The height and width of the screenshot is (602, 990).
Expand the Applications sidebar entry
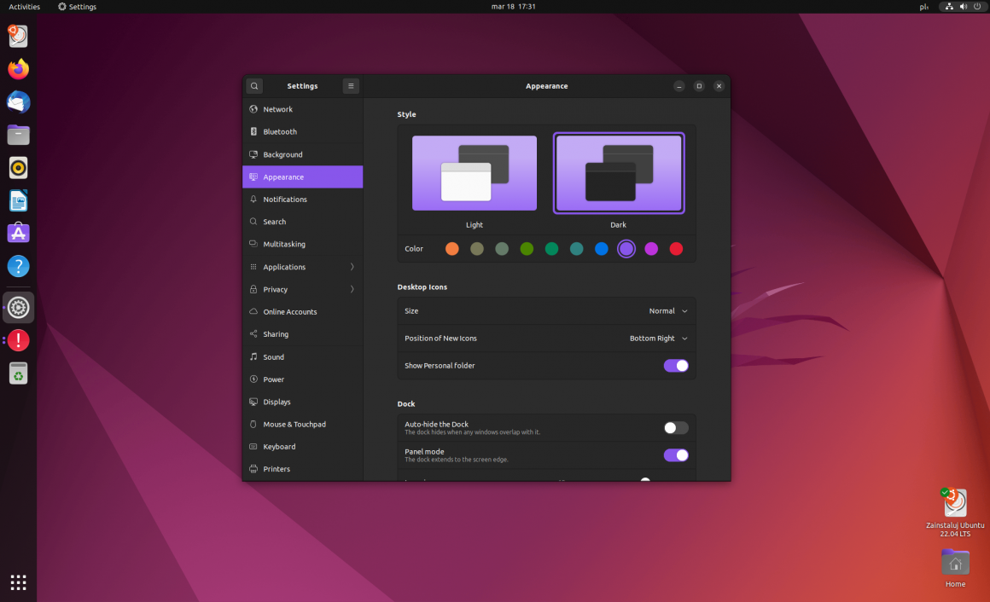click(x=302, y=266)
